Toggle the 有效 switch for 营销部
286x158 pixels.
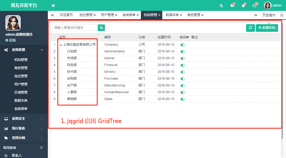tap(183, 99)
